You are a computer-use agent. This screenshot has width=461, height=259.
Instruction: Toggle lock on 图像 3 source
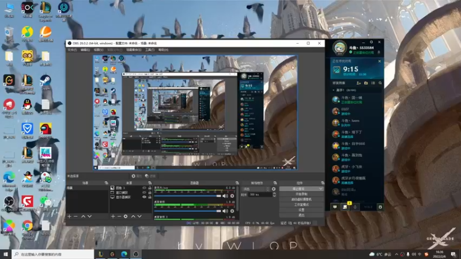coord(150,188)
